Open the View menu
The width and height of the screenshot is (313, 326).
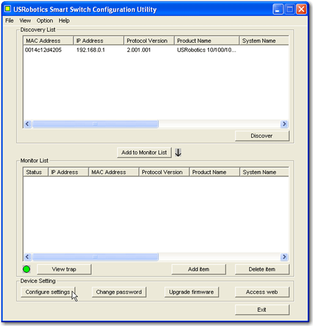(x=25, y=21)
